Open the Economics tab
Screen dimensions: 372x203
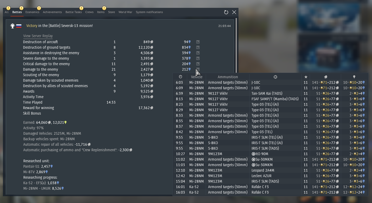[x=32, y=12]
